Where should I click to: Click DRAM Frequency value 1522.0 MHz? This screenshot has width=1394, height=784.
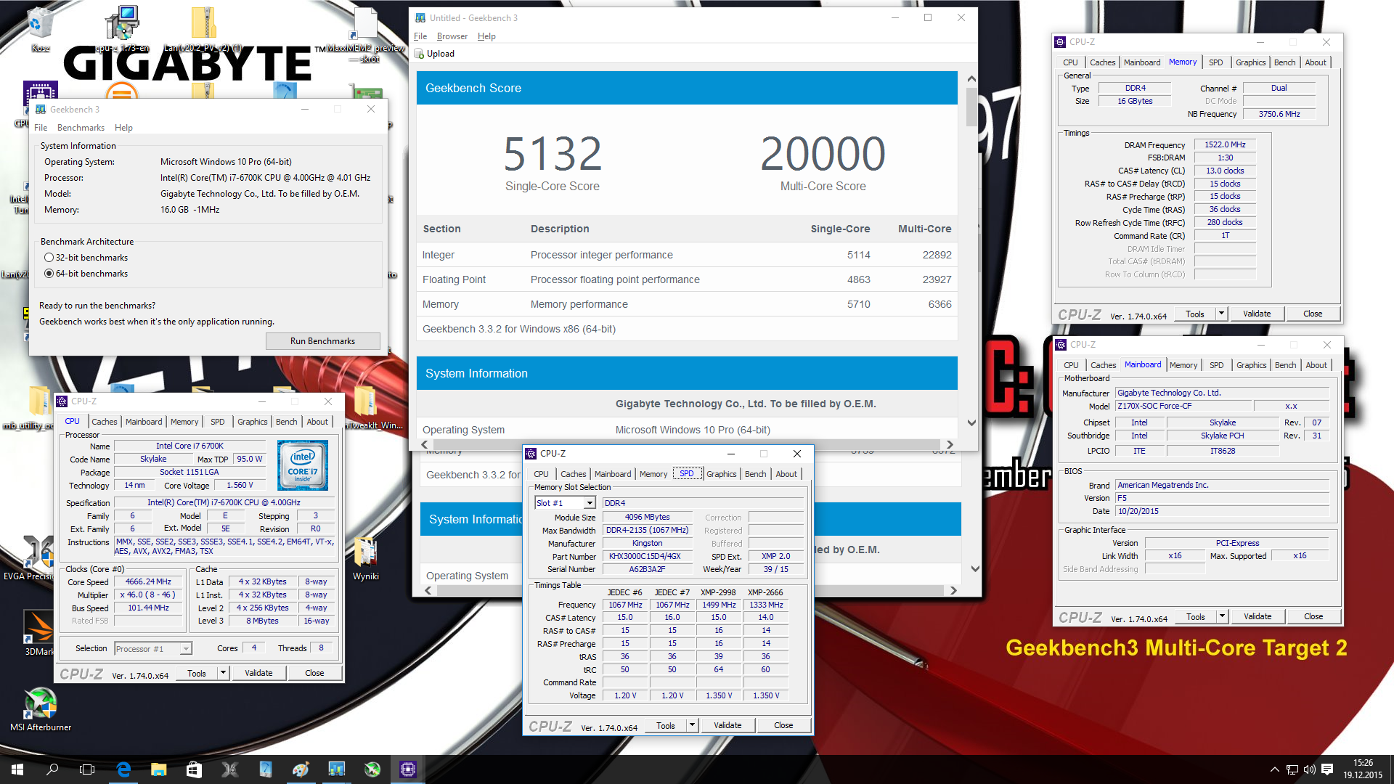(1225, 145)
